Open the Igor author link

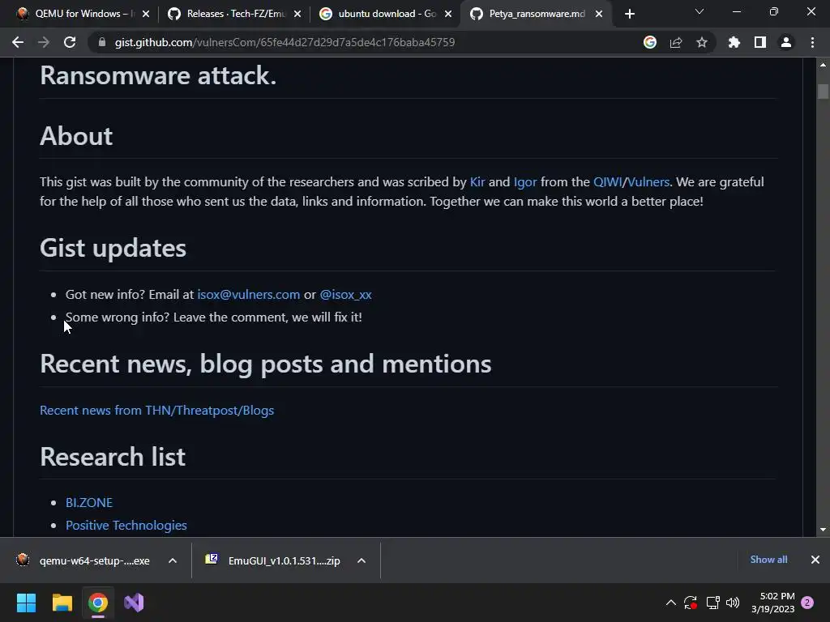pos(525,182)
